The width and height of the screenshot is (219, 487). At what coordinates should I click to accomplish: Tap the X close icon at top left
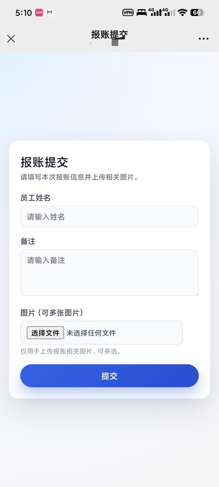tap(11, 39)
